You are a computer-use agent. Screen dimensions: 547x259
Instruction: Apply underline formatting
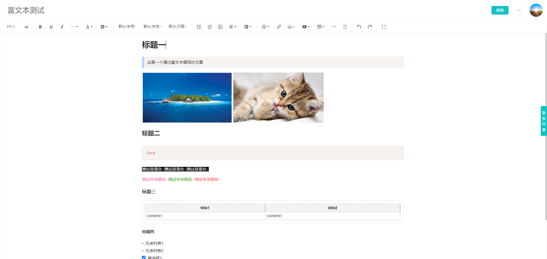pyautogui.click(x=51, y=27)
